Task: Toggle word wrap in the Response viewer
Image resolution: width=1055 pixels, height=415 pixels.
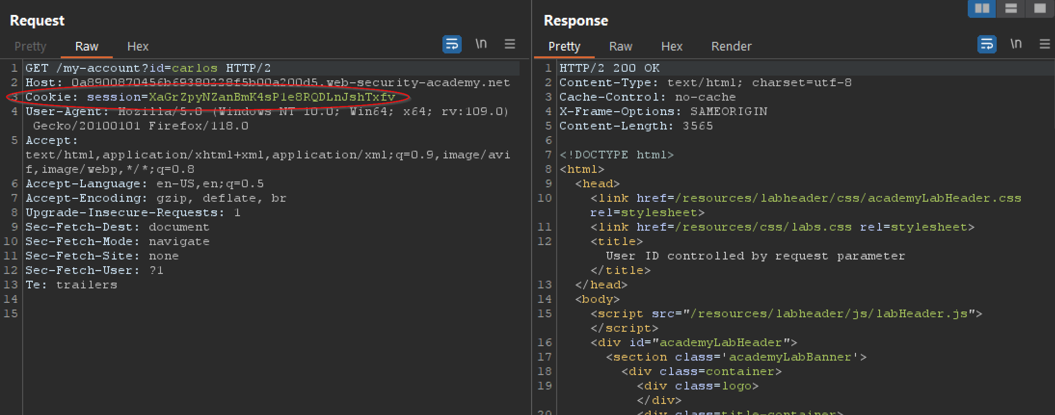Action: 987,44
